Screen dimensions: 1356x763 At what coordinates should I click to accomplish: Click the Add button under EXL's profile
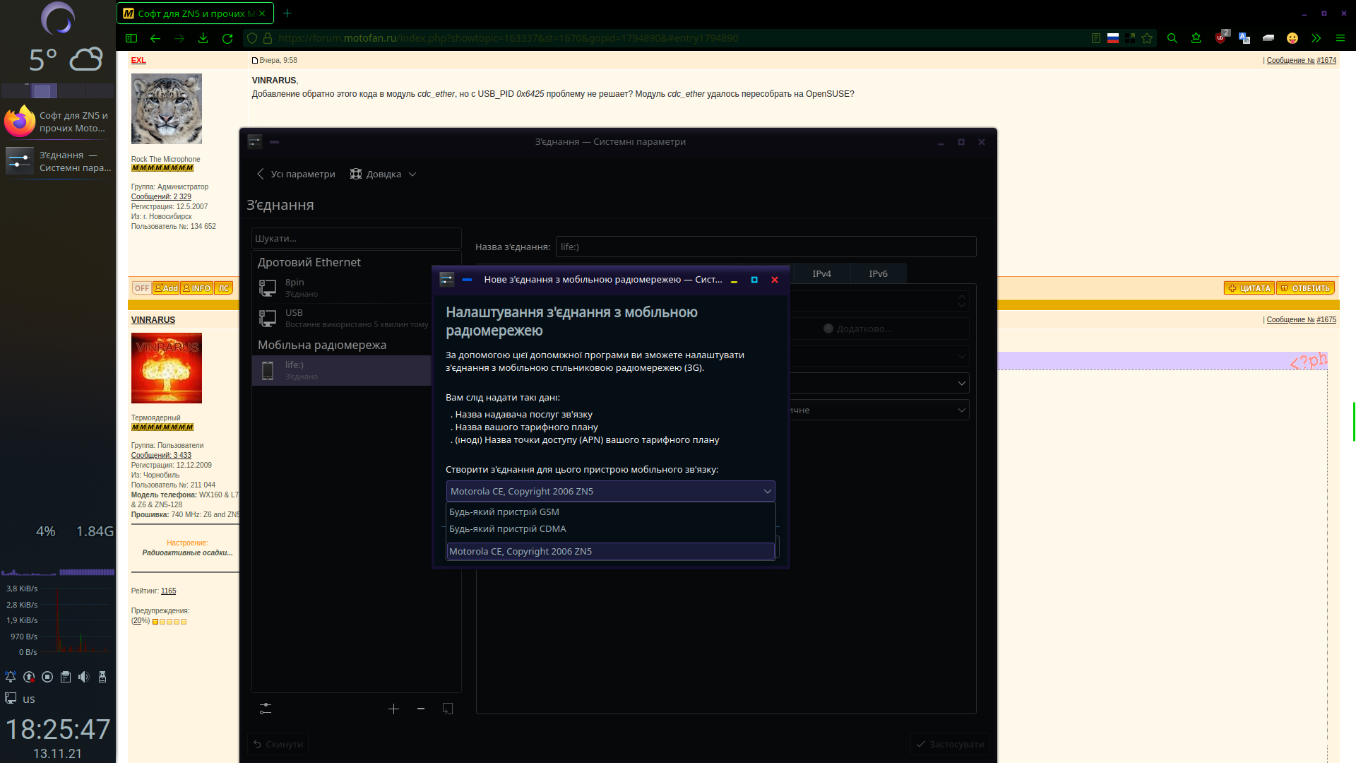[166, 288]
